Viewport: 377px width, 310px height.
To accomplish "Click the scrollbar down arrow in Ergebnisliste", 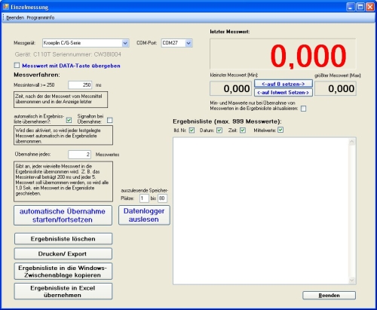I will point(352,280).
